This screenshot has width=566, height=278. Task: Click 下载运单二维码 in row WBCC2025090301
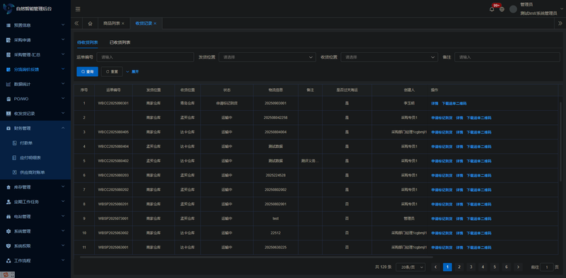454,103
